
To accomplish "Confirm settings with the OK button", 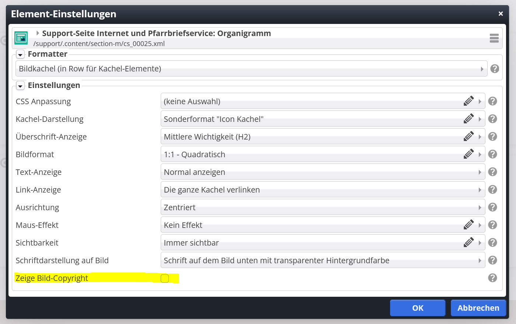I will pyautogui.click(x=418, y=308).
